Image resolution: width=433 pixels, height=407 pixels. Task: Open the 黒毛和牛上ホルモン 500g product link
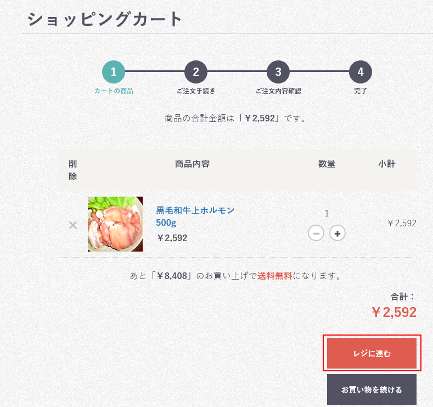pos(195,216)
